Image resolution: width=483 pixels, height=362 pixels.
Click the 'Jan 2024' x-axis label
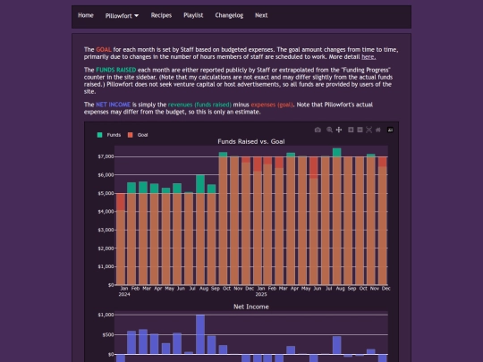pyautogui.click(x=124, y=291)
